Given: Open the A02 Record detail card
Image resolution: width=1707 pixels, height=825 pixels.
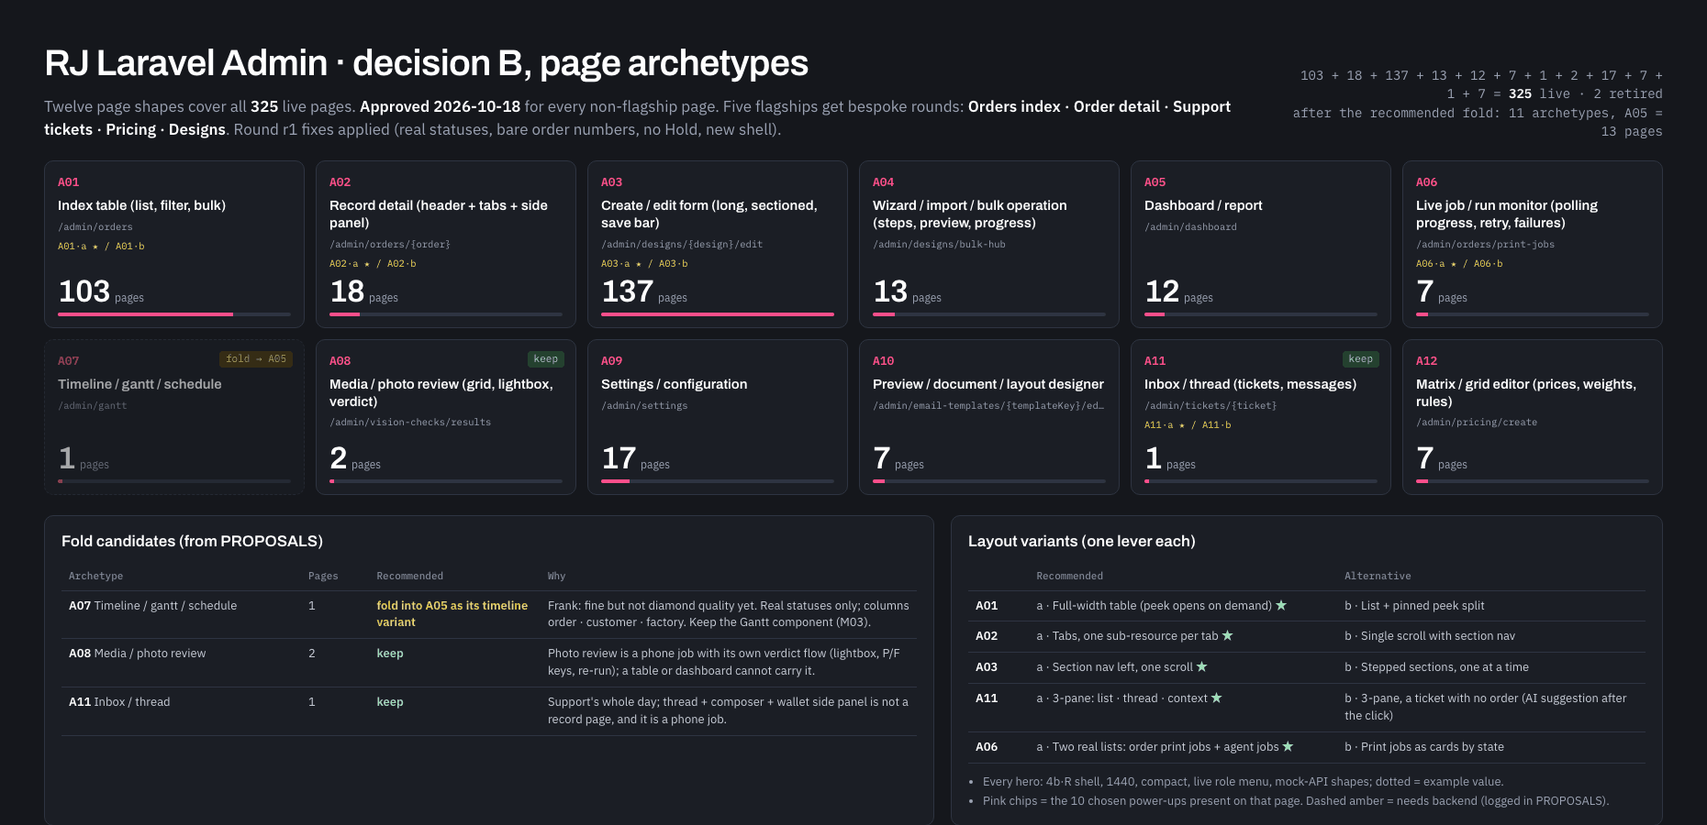Looking at the screenshot, I should pos(446,244).
